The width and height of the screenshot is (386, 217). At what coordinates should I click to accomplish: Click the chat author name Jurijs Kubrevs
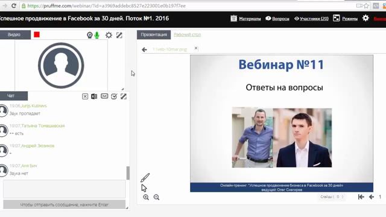tap(34, 106)
